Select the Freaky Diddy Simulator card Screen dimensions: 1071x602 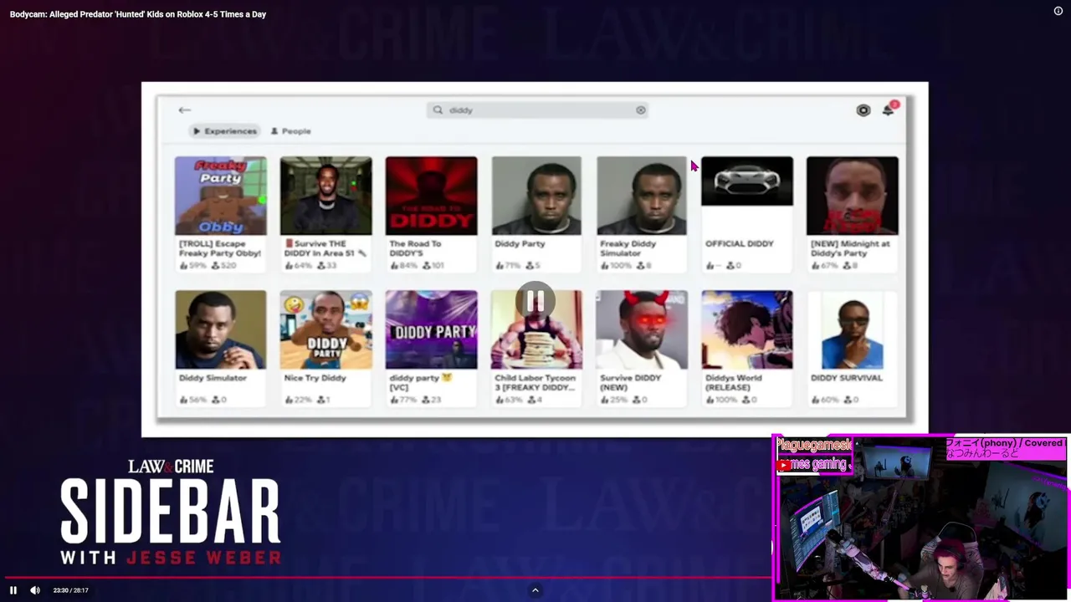[642, 213]
